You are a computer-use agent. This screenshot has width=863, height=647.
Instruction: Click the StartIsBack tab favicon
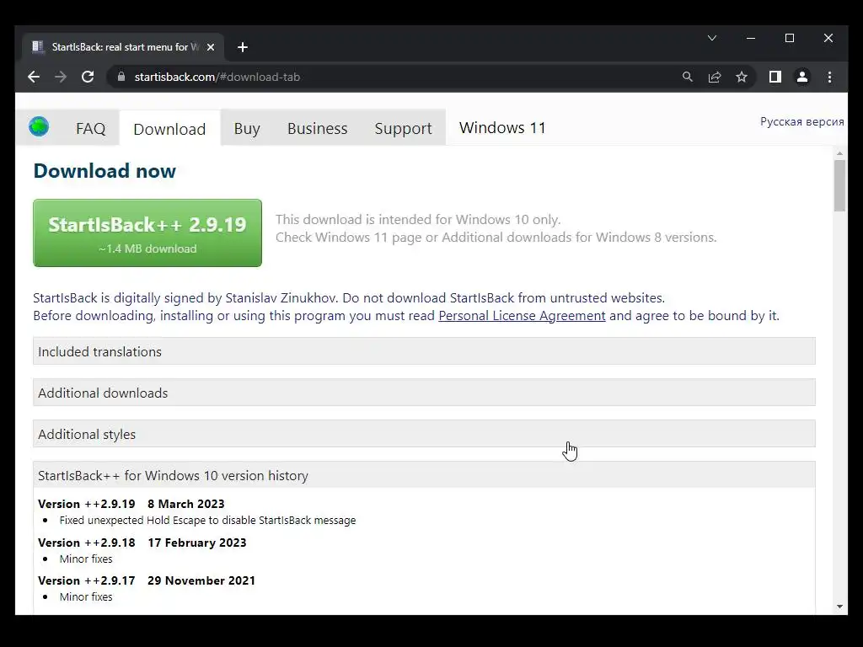tap(37, 47)
